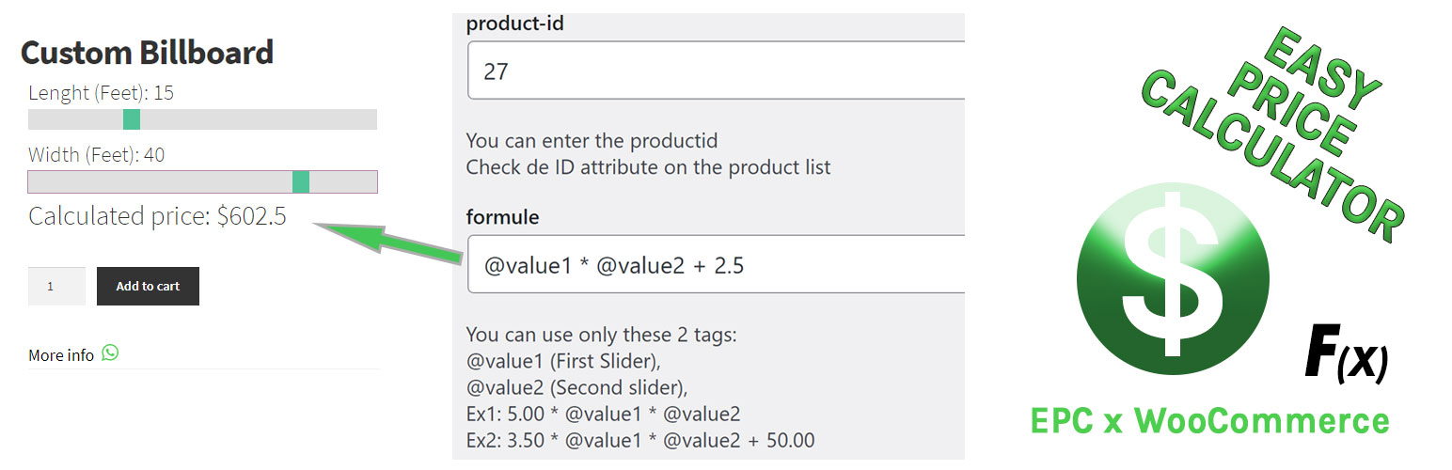Focus the quantity input field
This screenshot has height=470, width=1452.
[x=56, y=287]
